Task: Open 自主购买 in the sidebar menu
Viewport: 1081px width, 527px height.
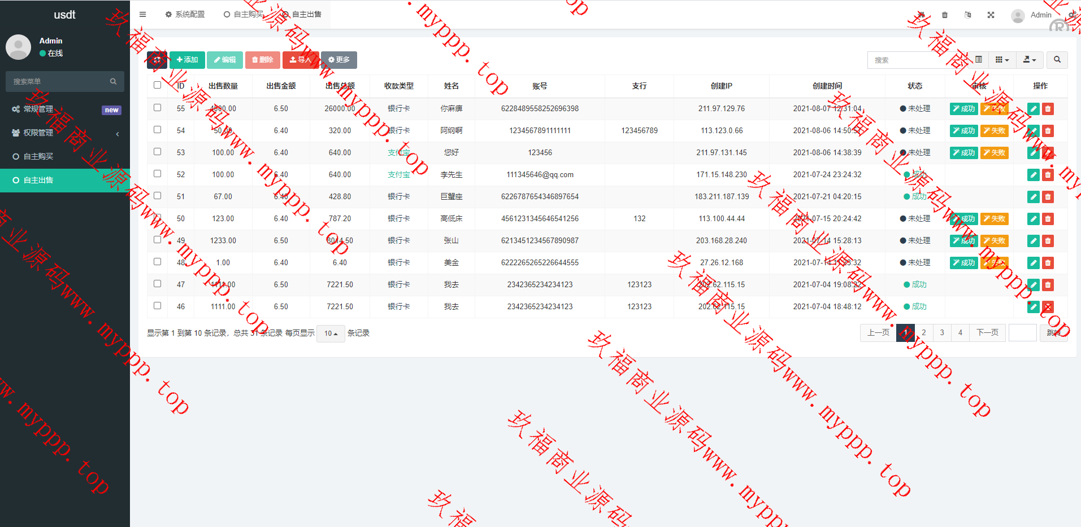Action: (x=38, y=156)
